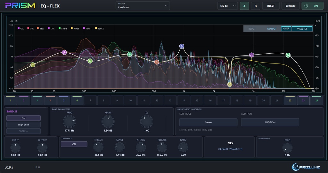Click the THRESH knob
This screenshot has width=328, height=173.
point(98,147)
